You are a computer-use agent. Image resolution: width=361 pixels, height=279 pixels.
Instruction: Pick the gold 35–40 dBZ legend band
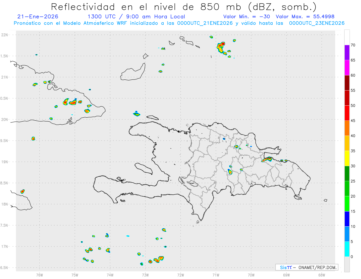[347, 143]
